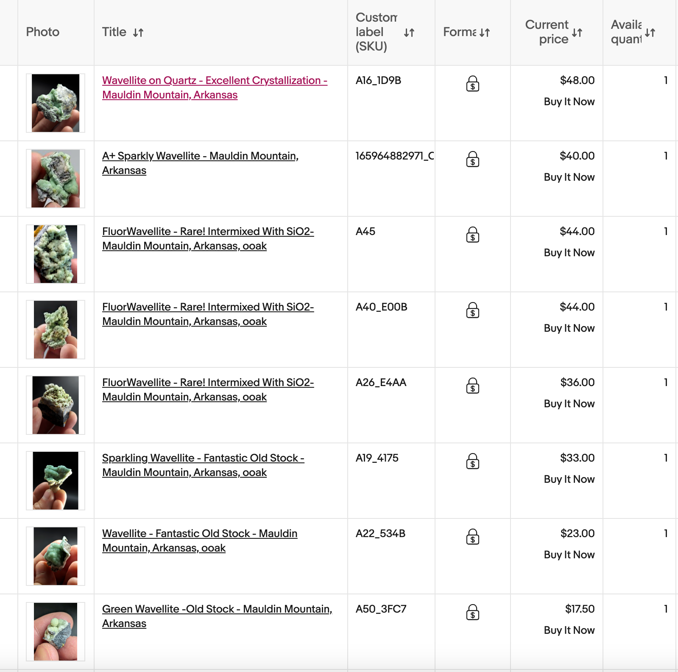This screenshot has width=678, height=672.
Task: Click fixed-price lock icon for $48.00 Wavellite listing
Action: (472, 84)
